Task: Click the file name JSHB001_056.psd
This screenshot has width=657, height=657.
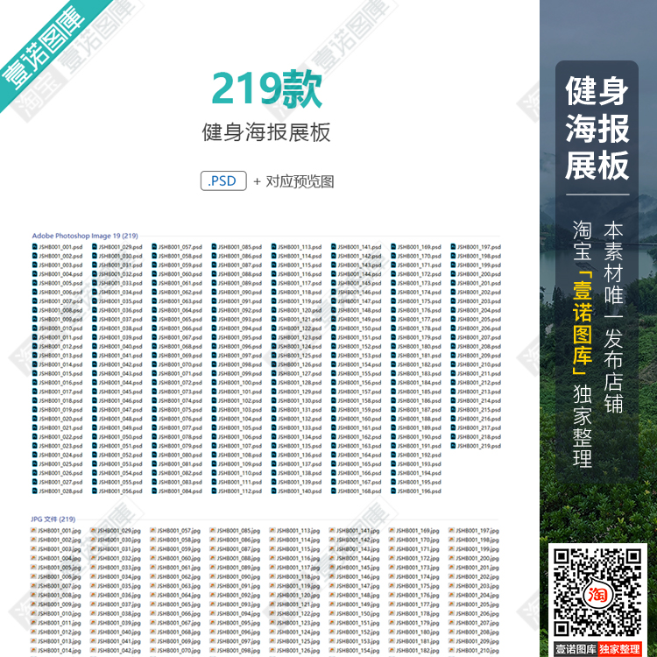Action: pos(121,491)
